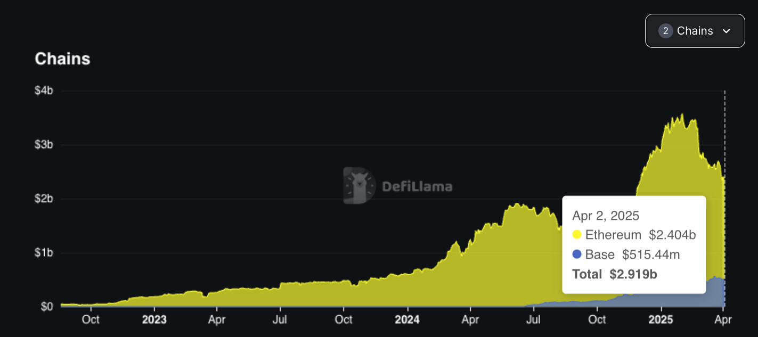Screen dimensions: 758x337
Task: Click the Chains chart heading
Action: (62, 59)
